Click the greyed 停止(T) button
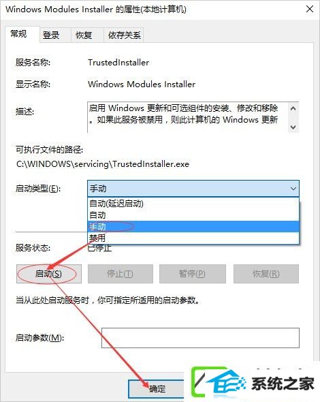The width and height of the screenshot is (320, 402). click(120, 274)
